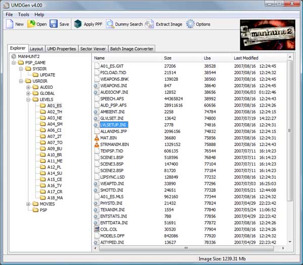Switch to the UMD Properties tab
303x265 pixels.
[x=62, y=48]
